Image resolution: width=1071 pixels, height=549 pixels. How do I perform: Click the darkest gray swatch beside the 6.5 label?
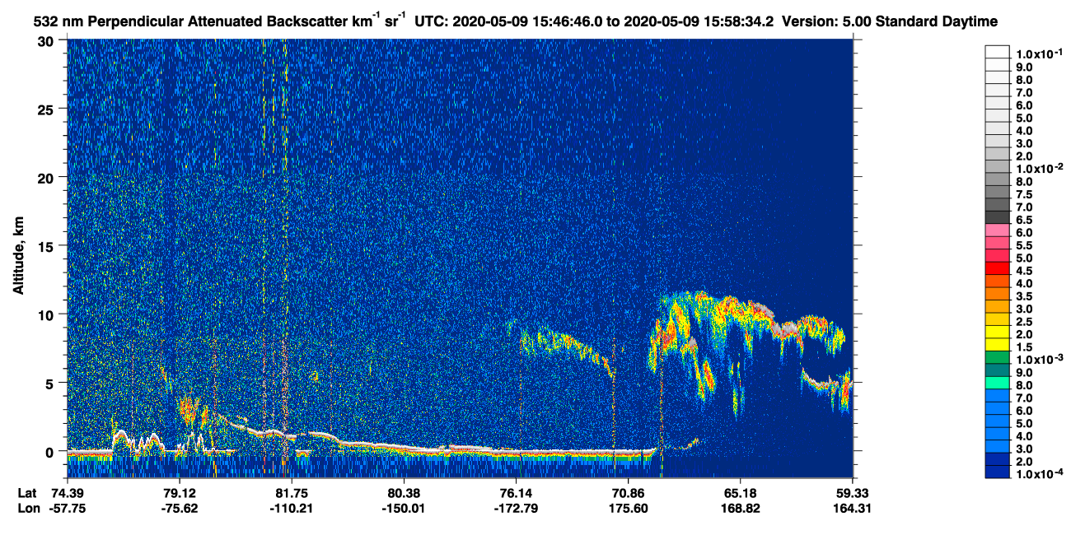[x=997, y=218]
